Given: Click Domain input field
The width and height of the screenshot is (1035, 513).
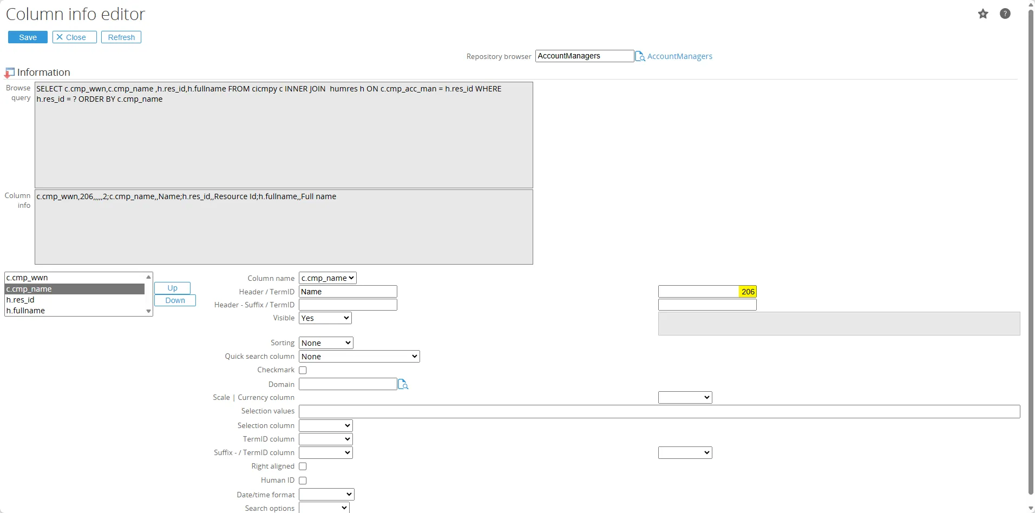Looking at the screenshot, I should point(348,384).
